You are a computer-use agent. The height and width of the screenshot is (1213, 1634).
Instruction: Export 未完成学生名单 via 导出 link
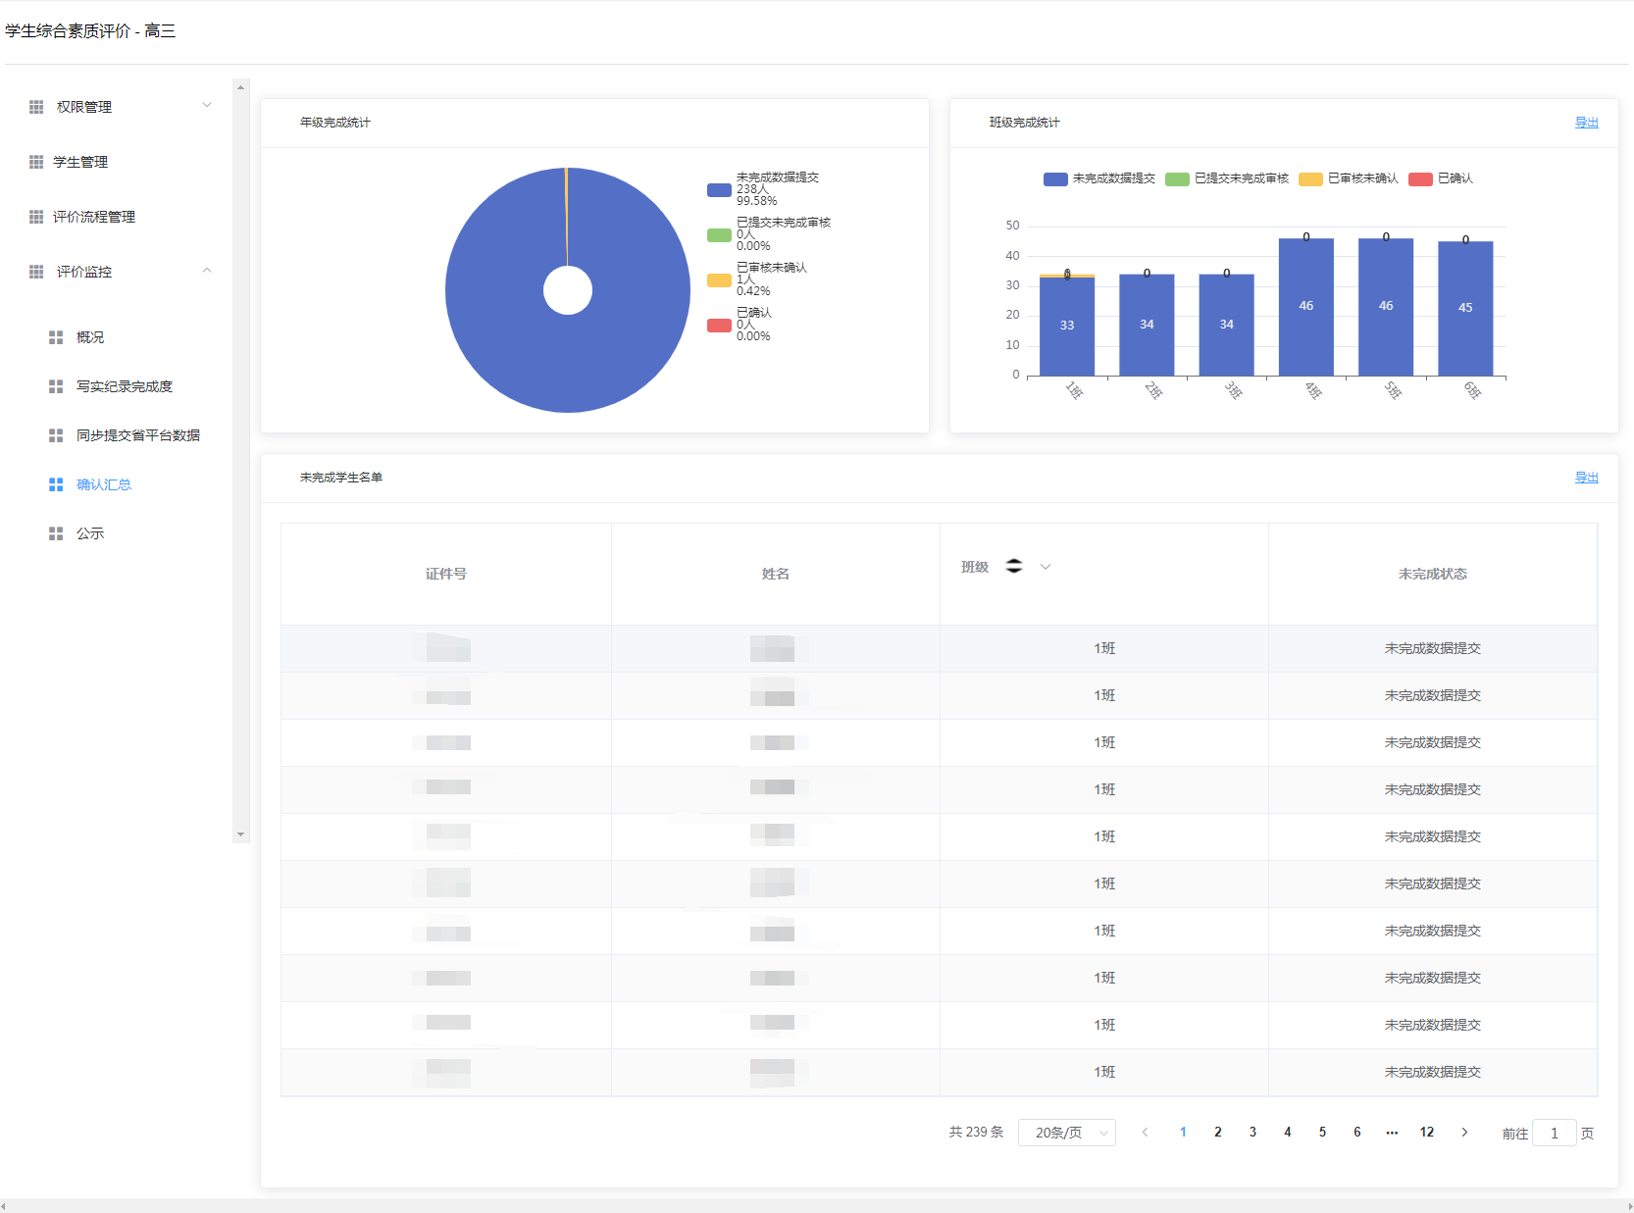coord(1586,478)
